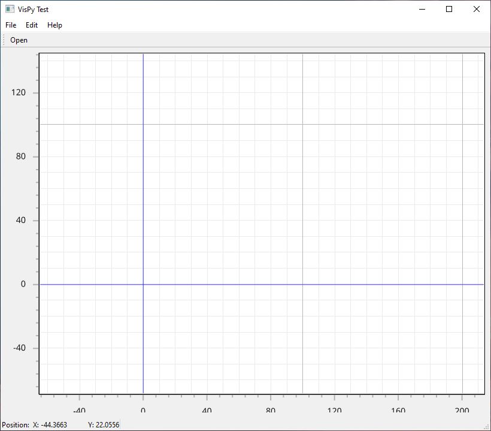Select the 120 tick label on the y-axis
This screenshot has width=491, height=431.
pos(19,92)
